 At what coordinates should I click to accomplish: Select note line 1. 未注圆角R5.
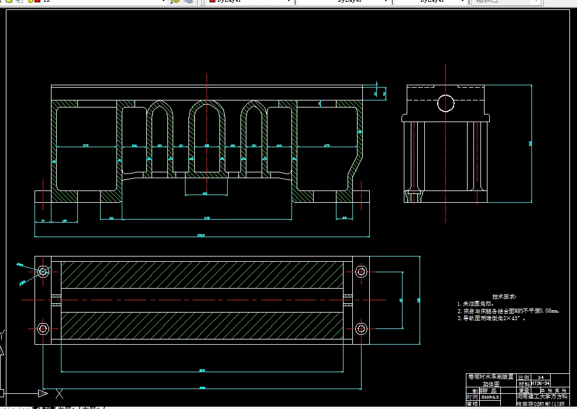tap(475, 304)
